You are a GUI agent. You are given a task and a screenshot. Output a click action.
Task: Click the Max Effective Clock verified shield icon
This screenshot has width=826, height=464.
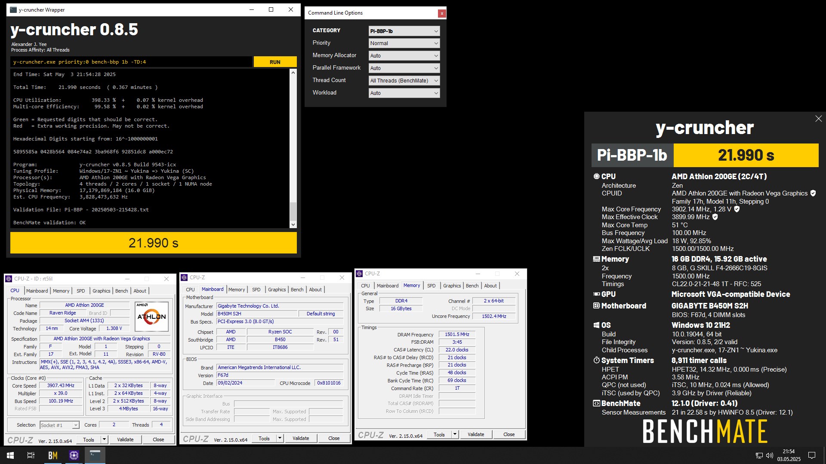pyautogui.click(x=715, y=217)
